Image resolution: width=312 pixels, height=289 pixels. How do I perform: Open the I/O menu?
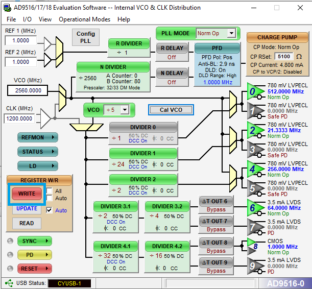tap(27, 19)
